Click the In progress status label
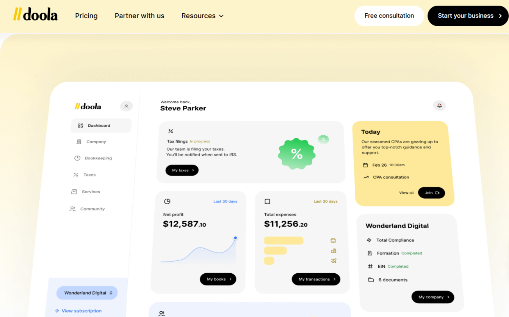 pos(200,141)
